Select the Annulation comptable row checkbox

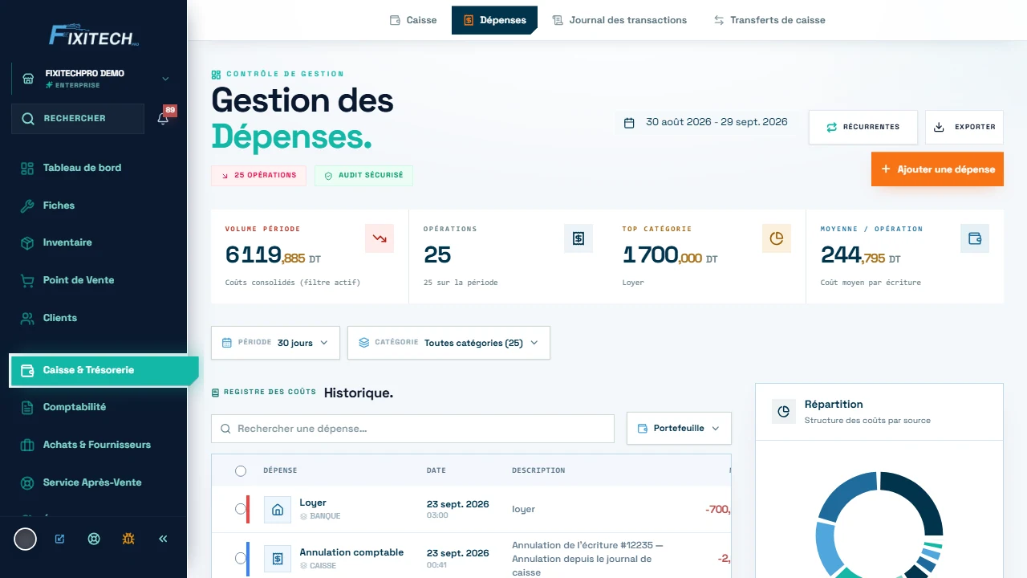(x=241, y=558)
